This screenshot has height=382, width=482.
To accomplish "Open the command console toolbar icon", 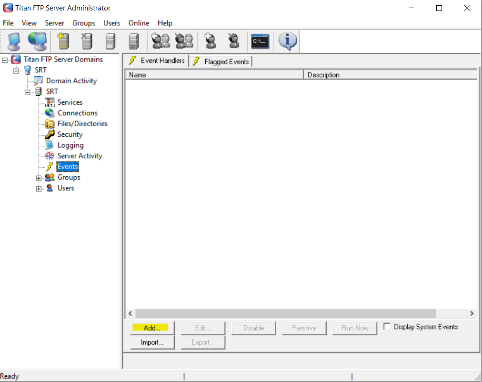I will [x=260, y=41].
